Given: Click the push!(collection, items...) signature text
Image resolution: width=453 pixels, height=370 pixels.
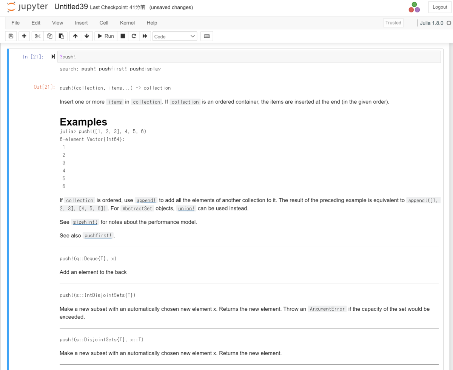Looking at the screenshot, I should 115,88.
